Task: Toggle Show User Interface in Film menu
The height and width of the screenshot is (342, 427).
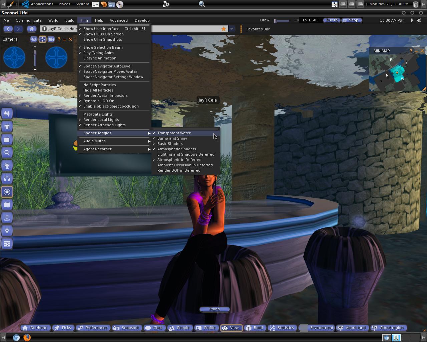Action: [x=114, y=29]
